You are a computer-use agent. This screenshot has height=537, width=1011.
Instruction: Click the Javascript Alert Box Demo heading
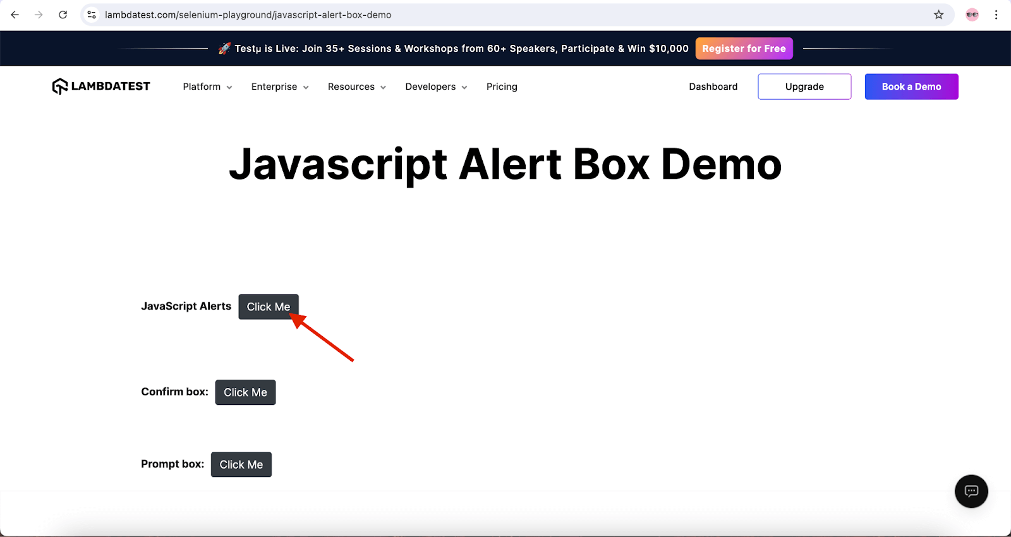click(505, 164)
